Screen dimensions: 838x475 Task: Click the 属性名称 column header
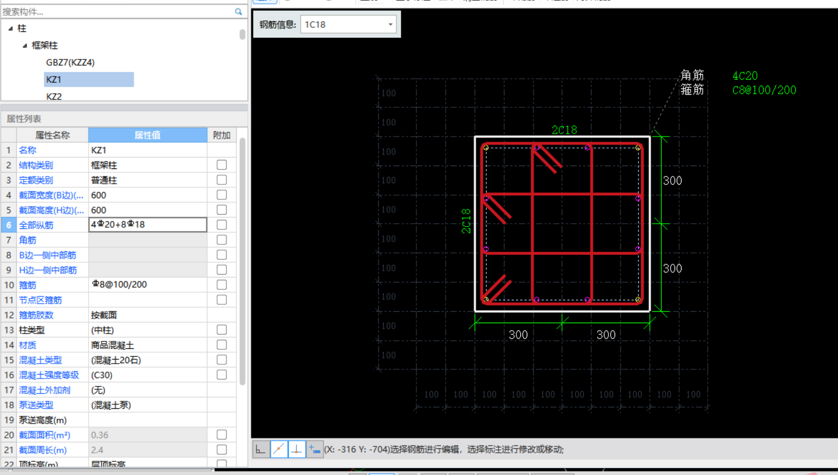pos(53,135)
